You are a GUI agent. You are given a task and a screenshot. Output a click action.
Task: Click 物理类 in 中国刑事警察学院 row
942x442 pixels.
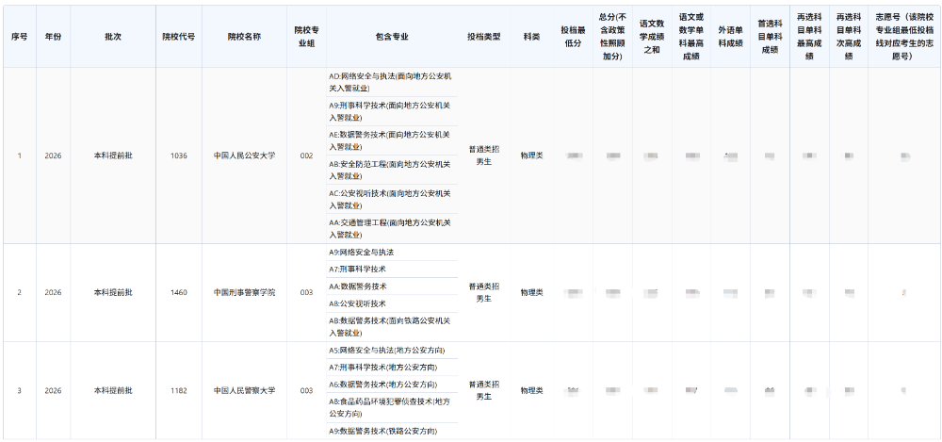[x=531, y=293]
